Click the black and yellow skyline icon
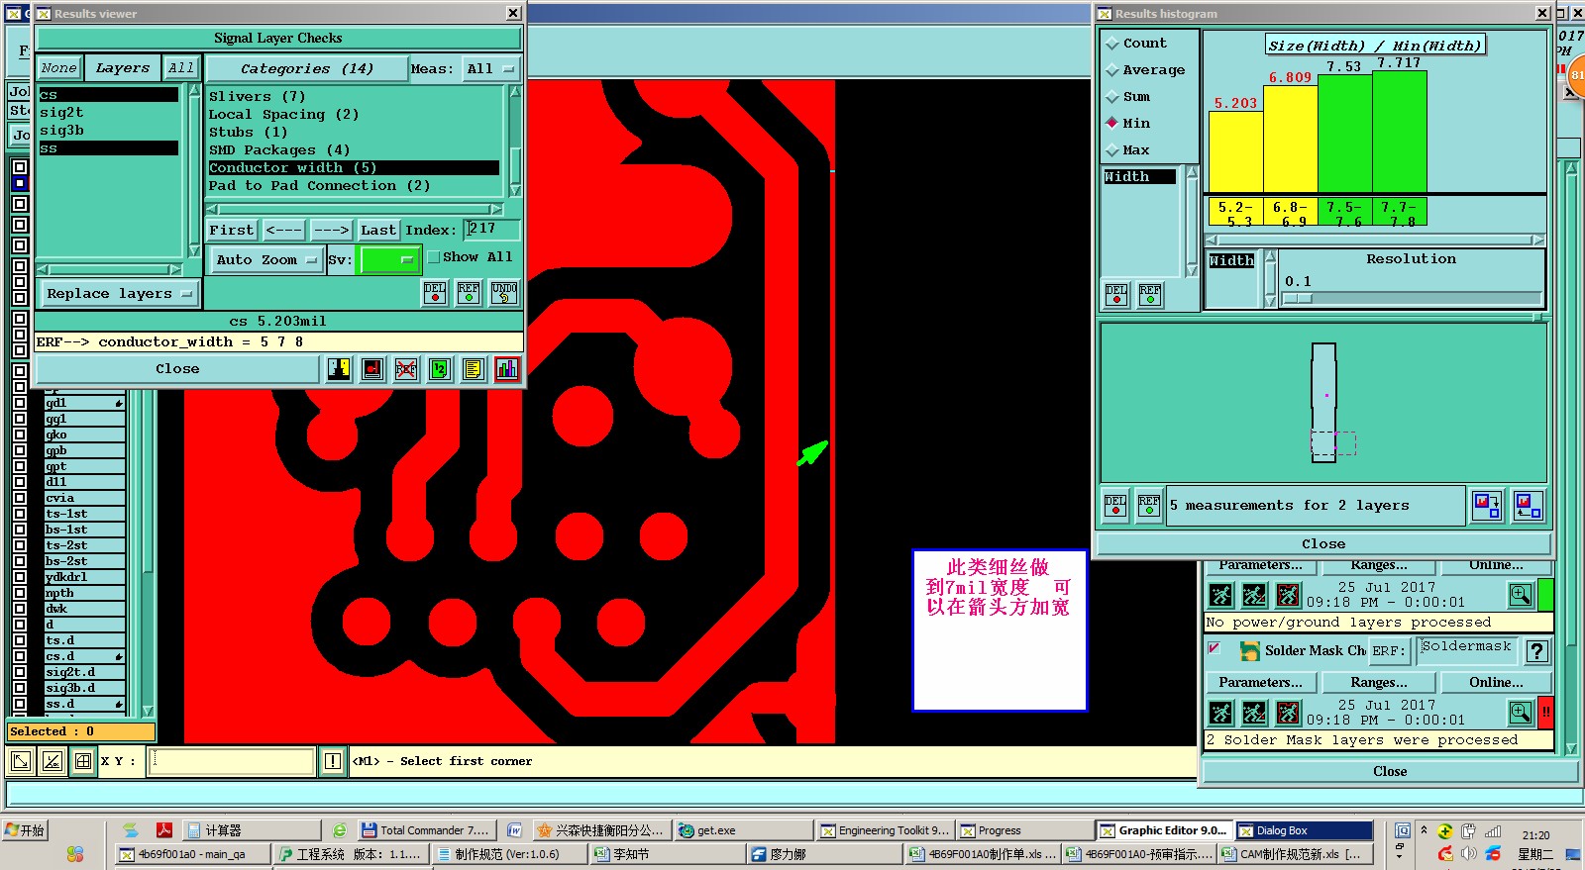This screenshot has height=870, width=1585. [x=339, y=369]
